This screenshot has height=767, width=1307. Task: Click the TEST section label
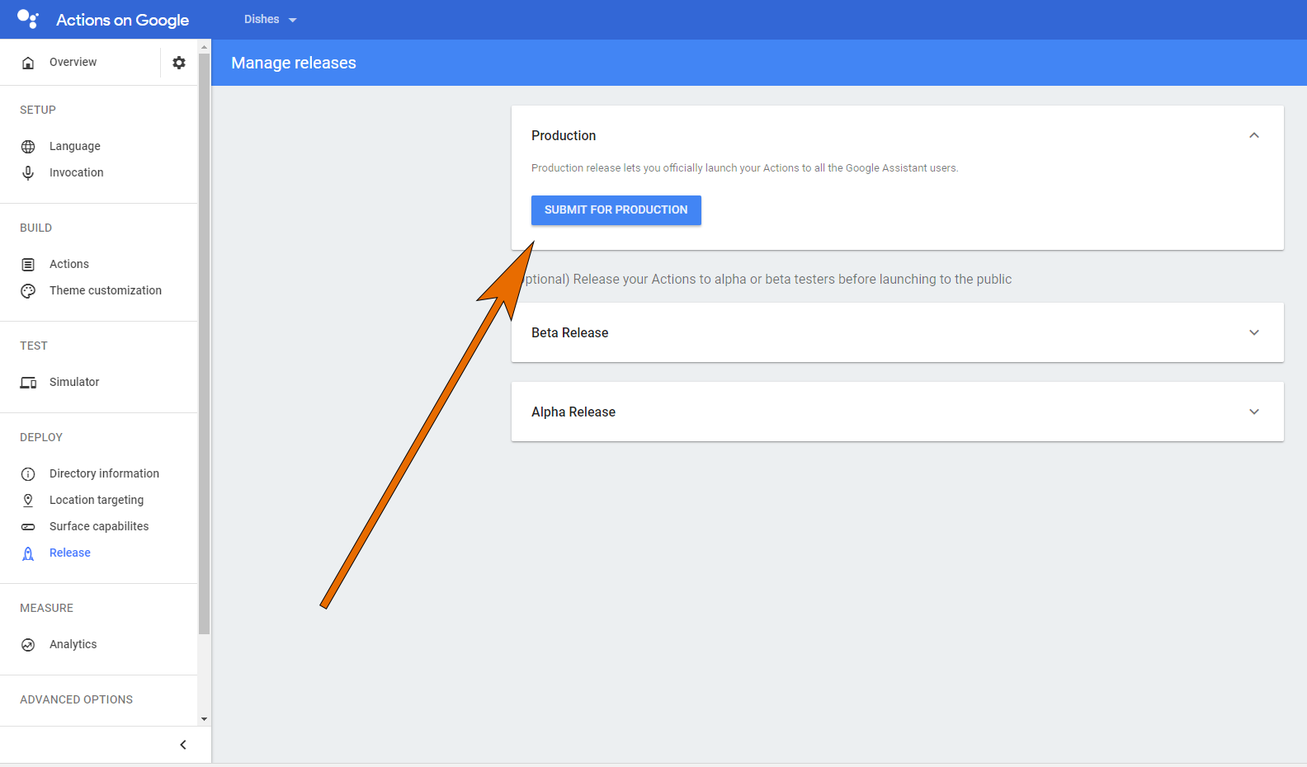pyautogui.click(x=34, y=346)
